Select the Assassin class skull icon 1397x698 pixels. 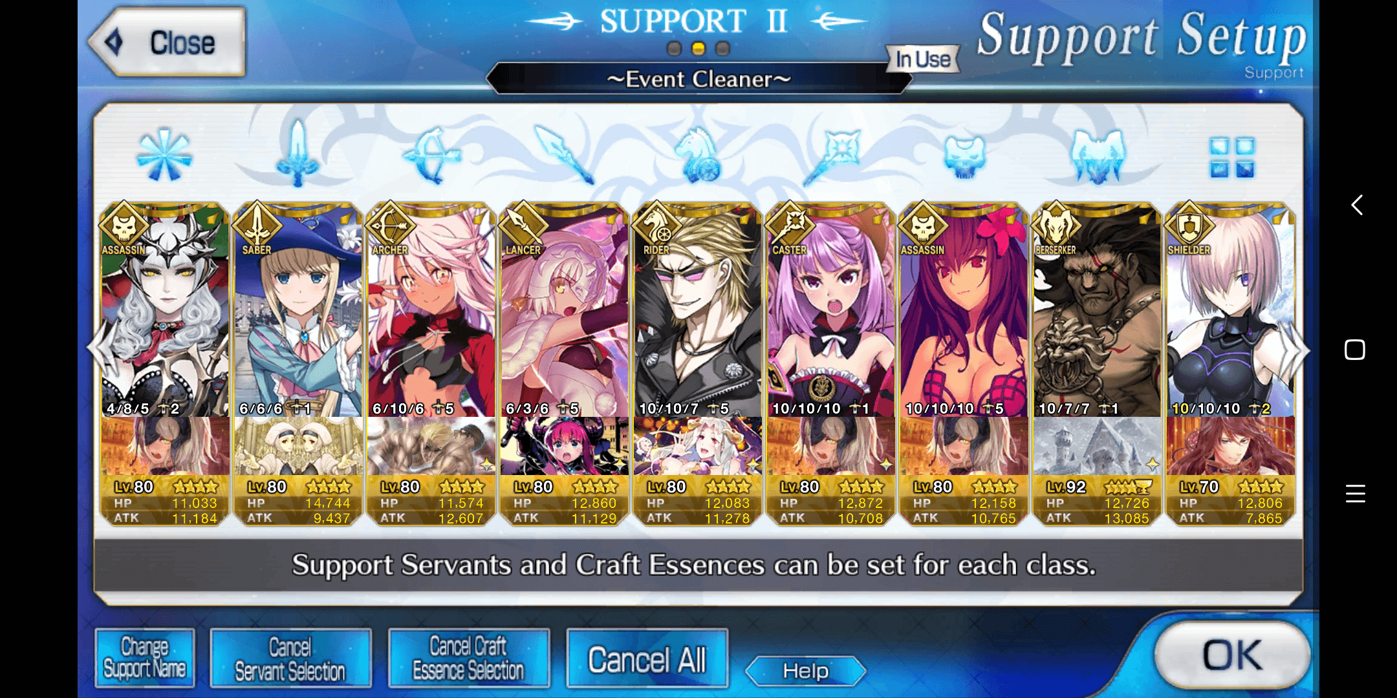pyautogui.click(x=964, y=156)
